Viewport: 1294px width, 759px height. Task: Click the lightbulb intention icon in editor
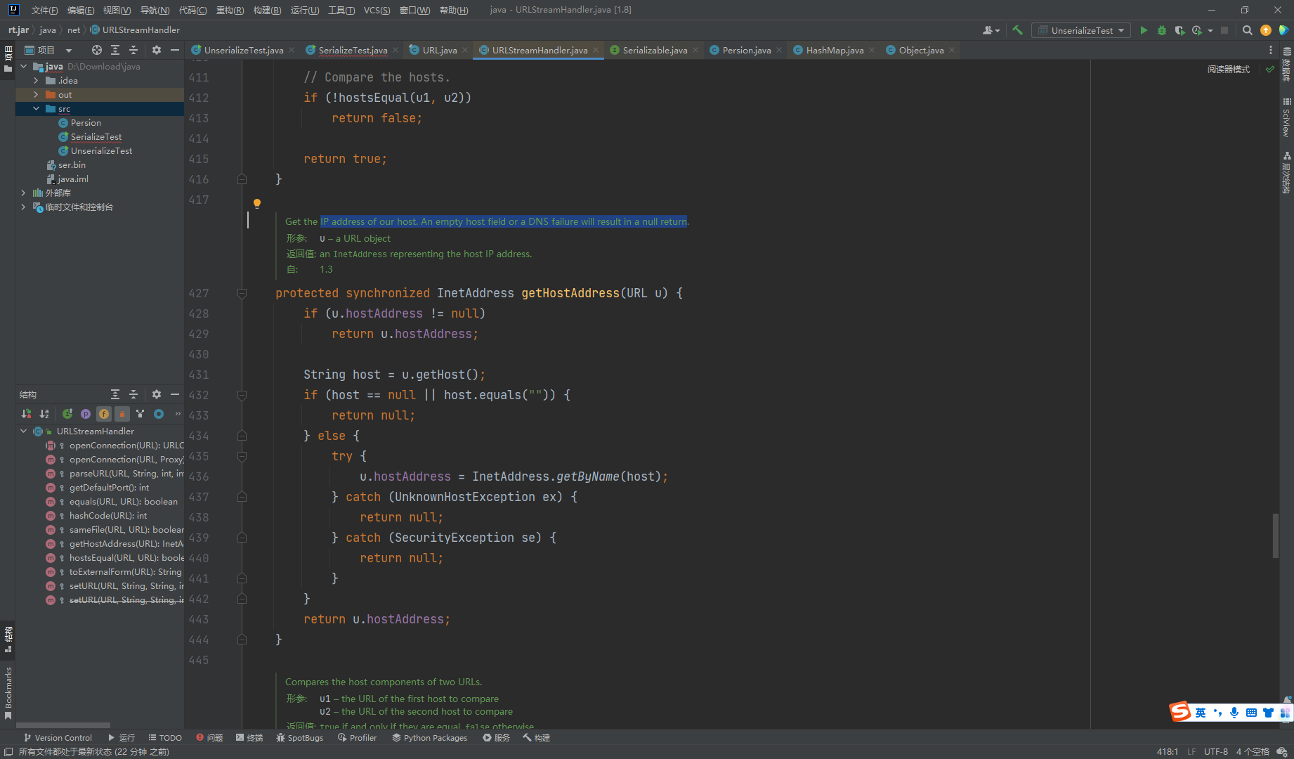tap(257, 204)
